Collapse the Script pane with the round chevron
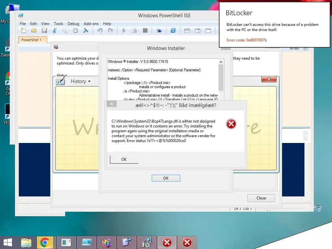 pyautogui.click(x=305, y=48)
